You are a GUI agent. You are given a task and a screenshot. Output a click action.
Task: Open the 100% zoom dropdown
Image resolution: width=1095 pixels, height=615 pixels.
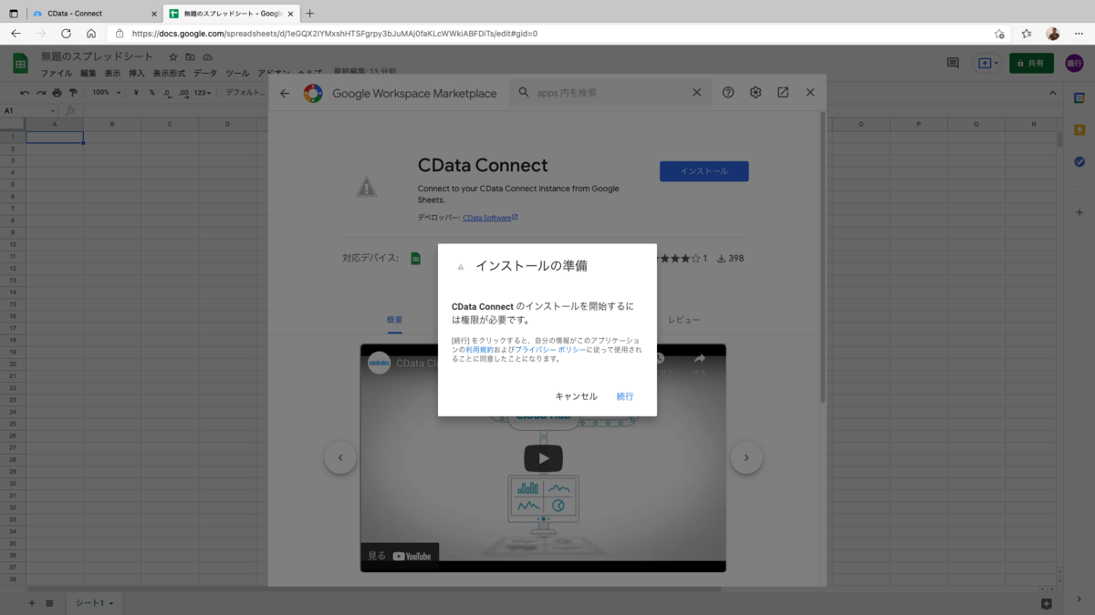coord(106,93)
